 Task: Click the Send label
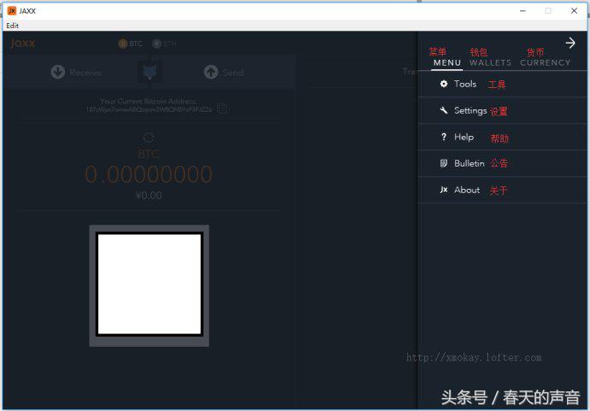(x=233, y=72)
